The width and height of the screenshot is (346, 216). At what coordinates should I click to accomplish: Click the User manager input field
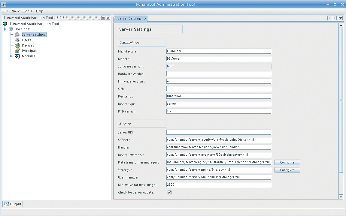tap(219, 177)
